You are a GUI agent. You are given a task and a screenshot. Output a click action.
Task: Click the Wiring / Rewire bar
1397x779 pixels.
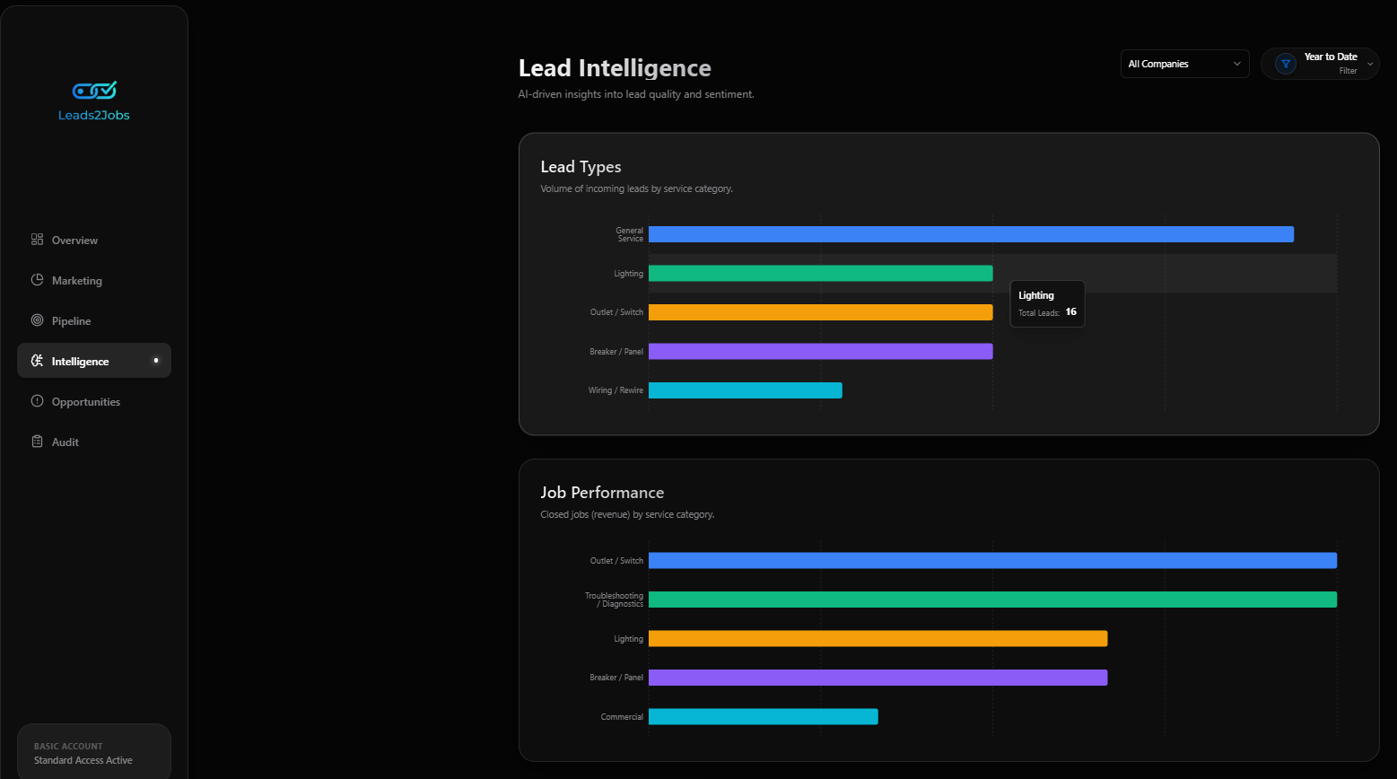coord(746,390)
